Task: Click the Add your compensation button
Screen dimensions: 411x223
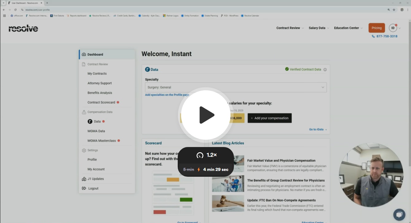Action: click(x=269, y=118)
